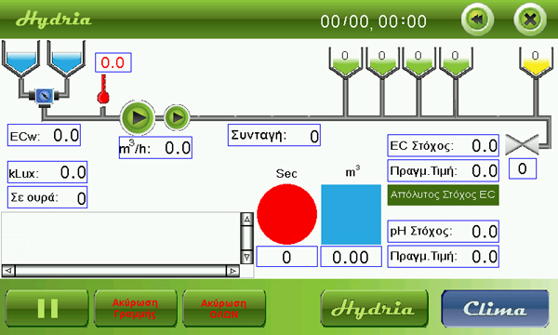Screen dimensions: 558x335
Task: Click the red thermometer icon
Action: [103, 89]
